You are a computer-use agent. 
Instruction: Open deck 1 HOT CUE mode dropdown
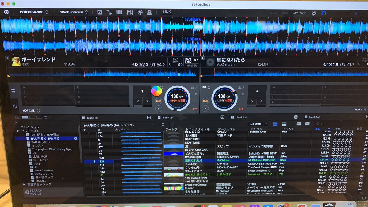tap(32, 111)
